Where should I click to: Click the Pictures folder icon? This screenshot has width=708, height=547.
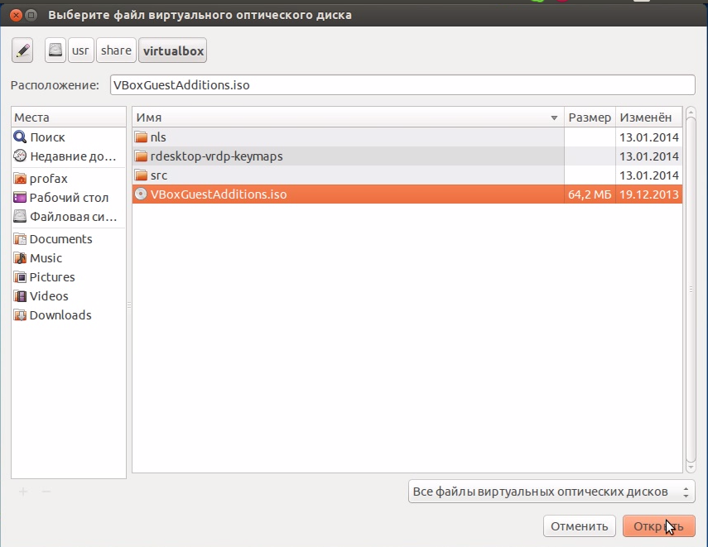(x=20, y=276)
